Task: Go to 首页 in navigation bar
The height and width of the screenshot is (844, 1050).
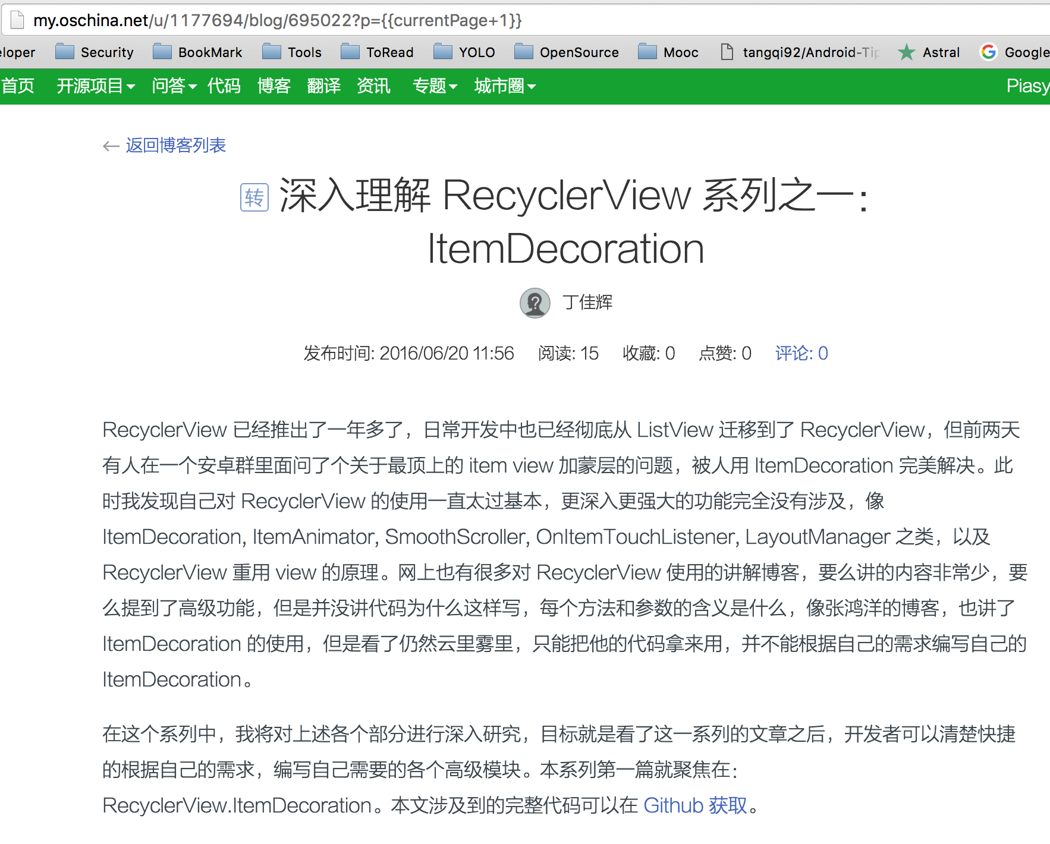Action: 18,86
